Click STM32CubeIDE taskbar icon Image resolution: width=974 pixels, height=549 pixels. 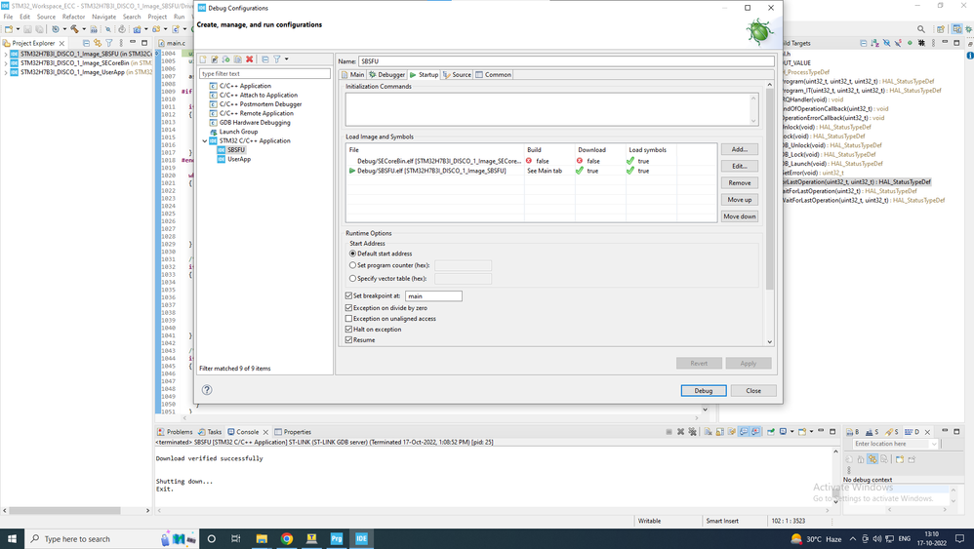click(x=361, y=538)
